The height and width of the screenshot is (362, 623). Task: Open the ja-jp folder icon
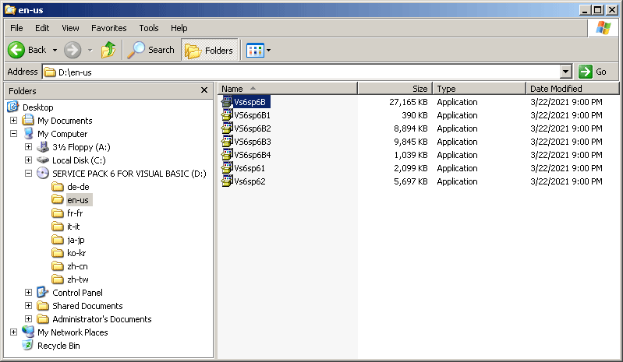[58, 240]
